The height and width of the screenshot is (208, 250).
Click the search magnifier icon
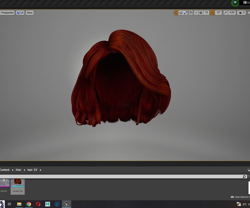point(244,176)
